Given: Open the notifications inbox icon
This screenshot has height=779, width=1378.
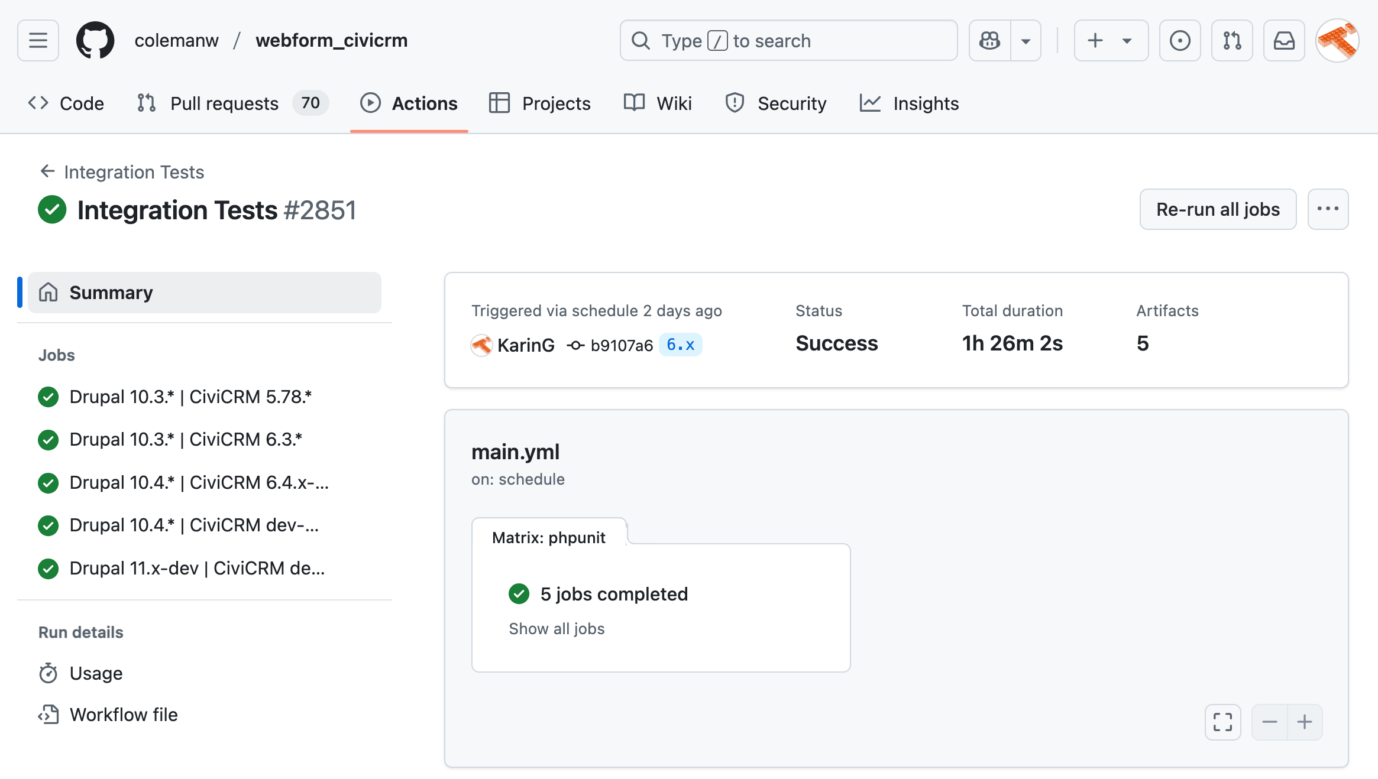Looking at the screenshot, I should pos(1284,40).
